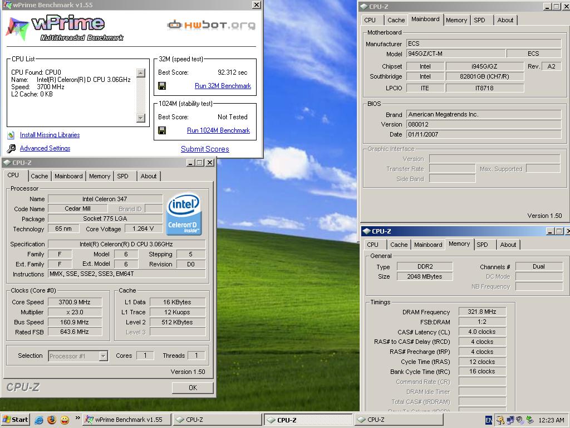Select Mainboard tab in bottom-left CPU-Z
570x428 pixels.
[x=68, y=176]
